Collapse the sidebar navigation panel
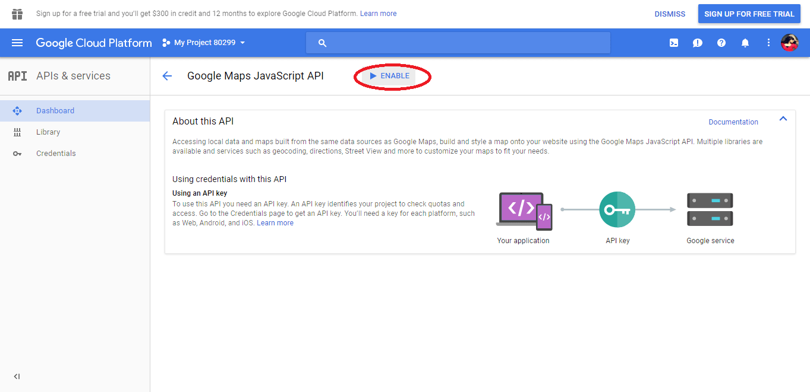This screenshot has width=810, height=392. coord(17,377)
